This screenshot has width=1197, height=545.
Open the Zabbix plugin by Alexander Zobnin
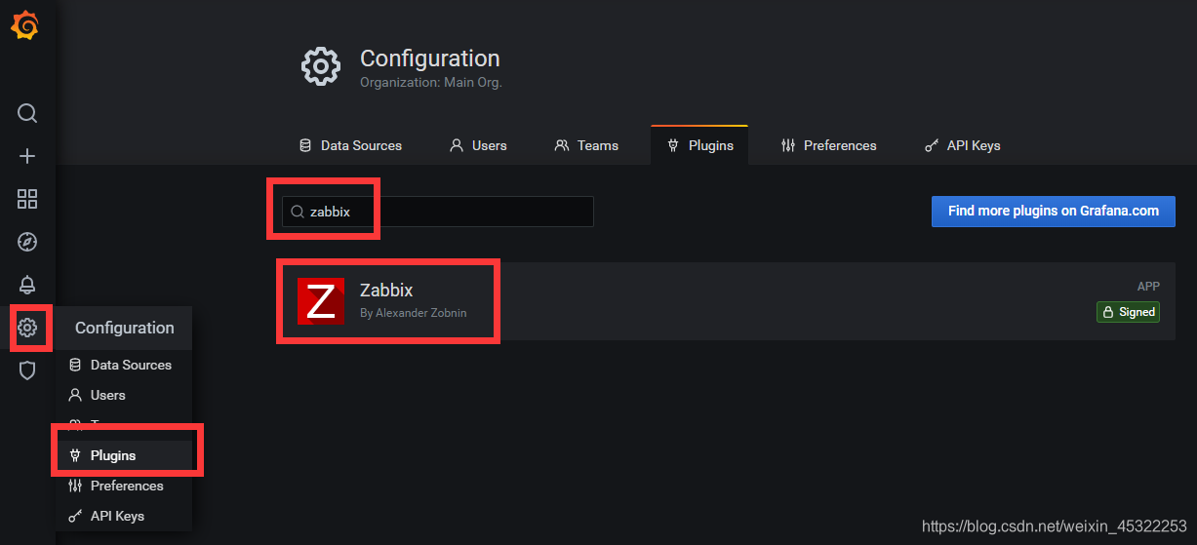tap(727, 300)
